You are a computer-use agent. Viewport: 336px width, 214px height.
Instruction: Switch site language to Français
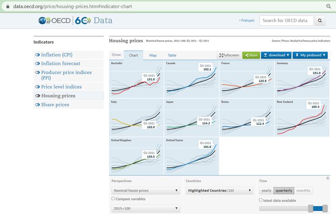[247, 20]
